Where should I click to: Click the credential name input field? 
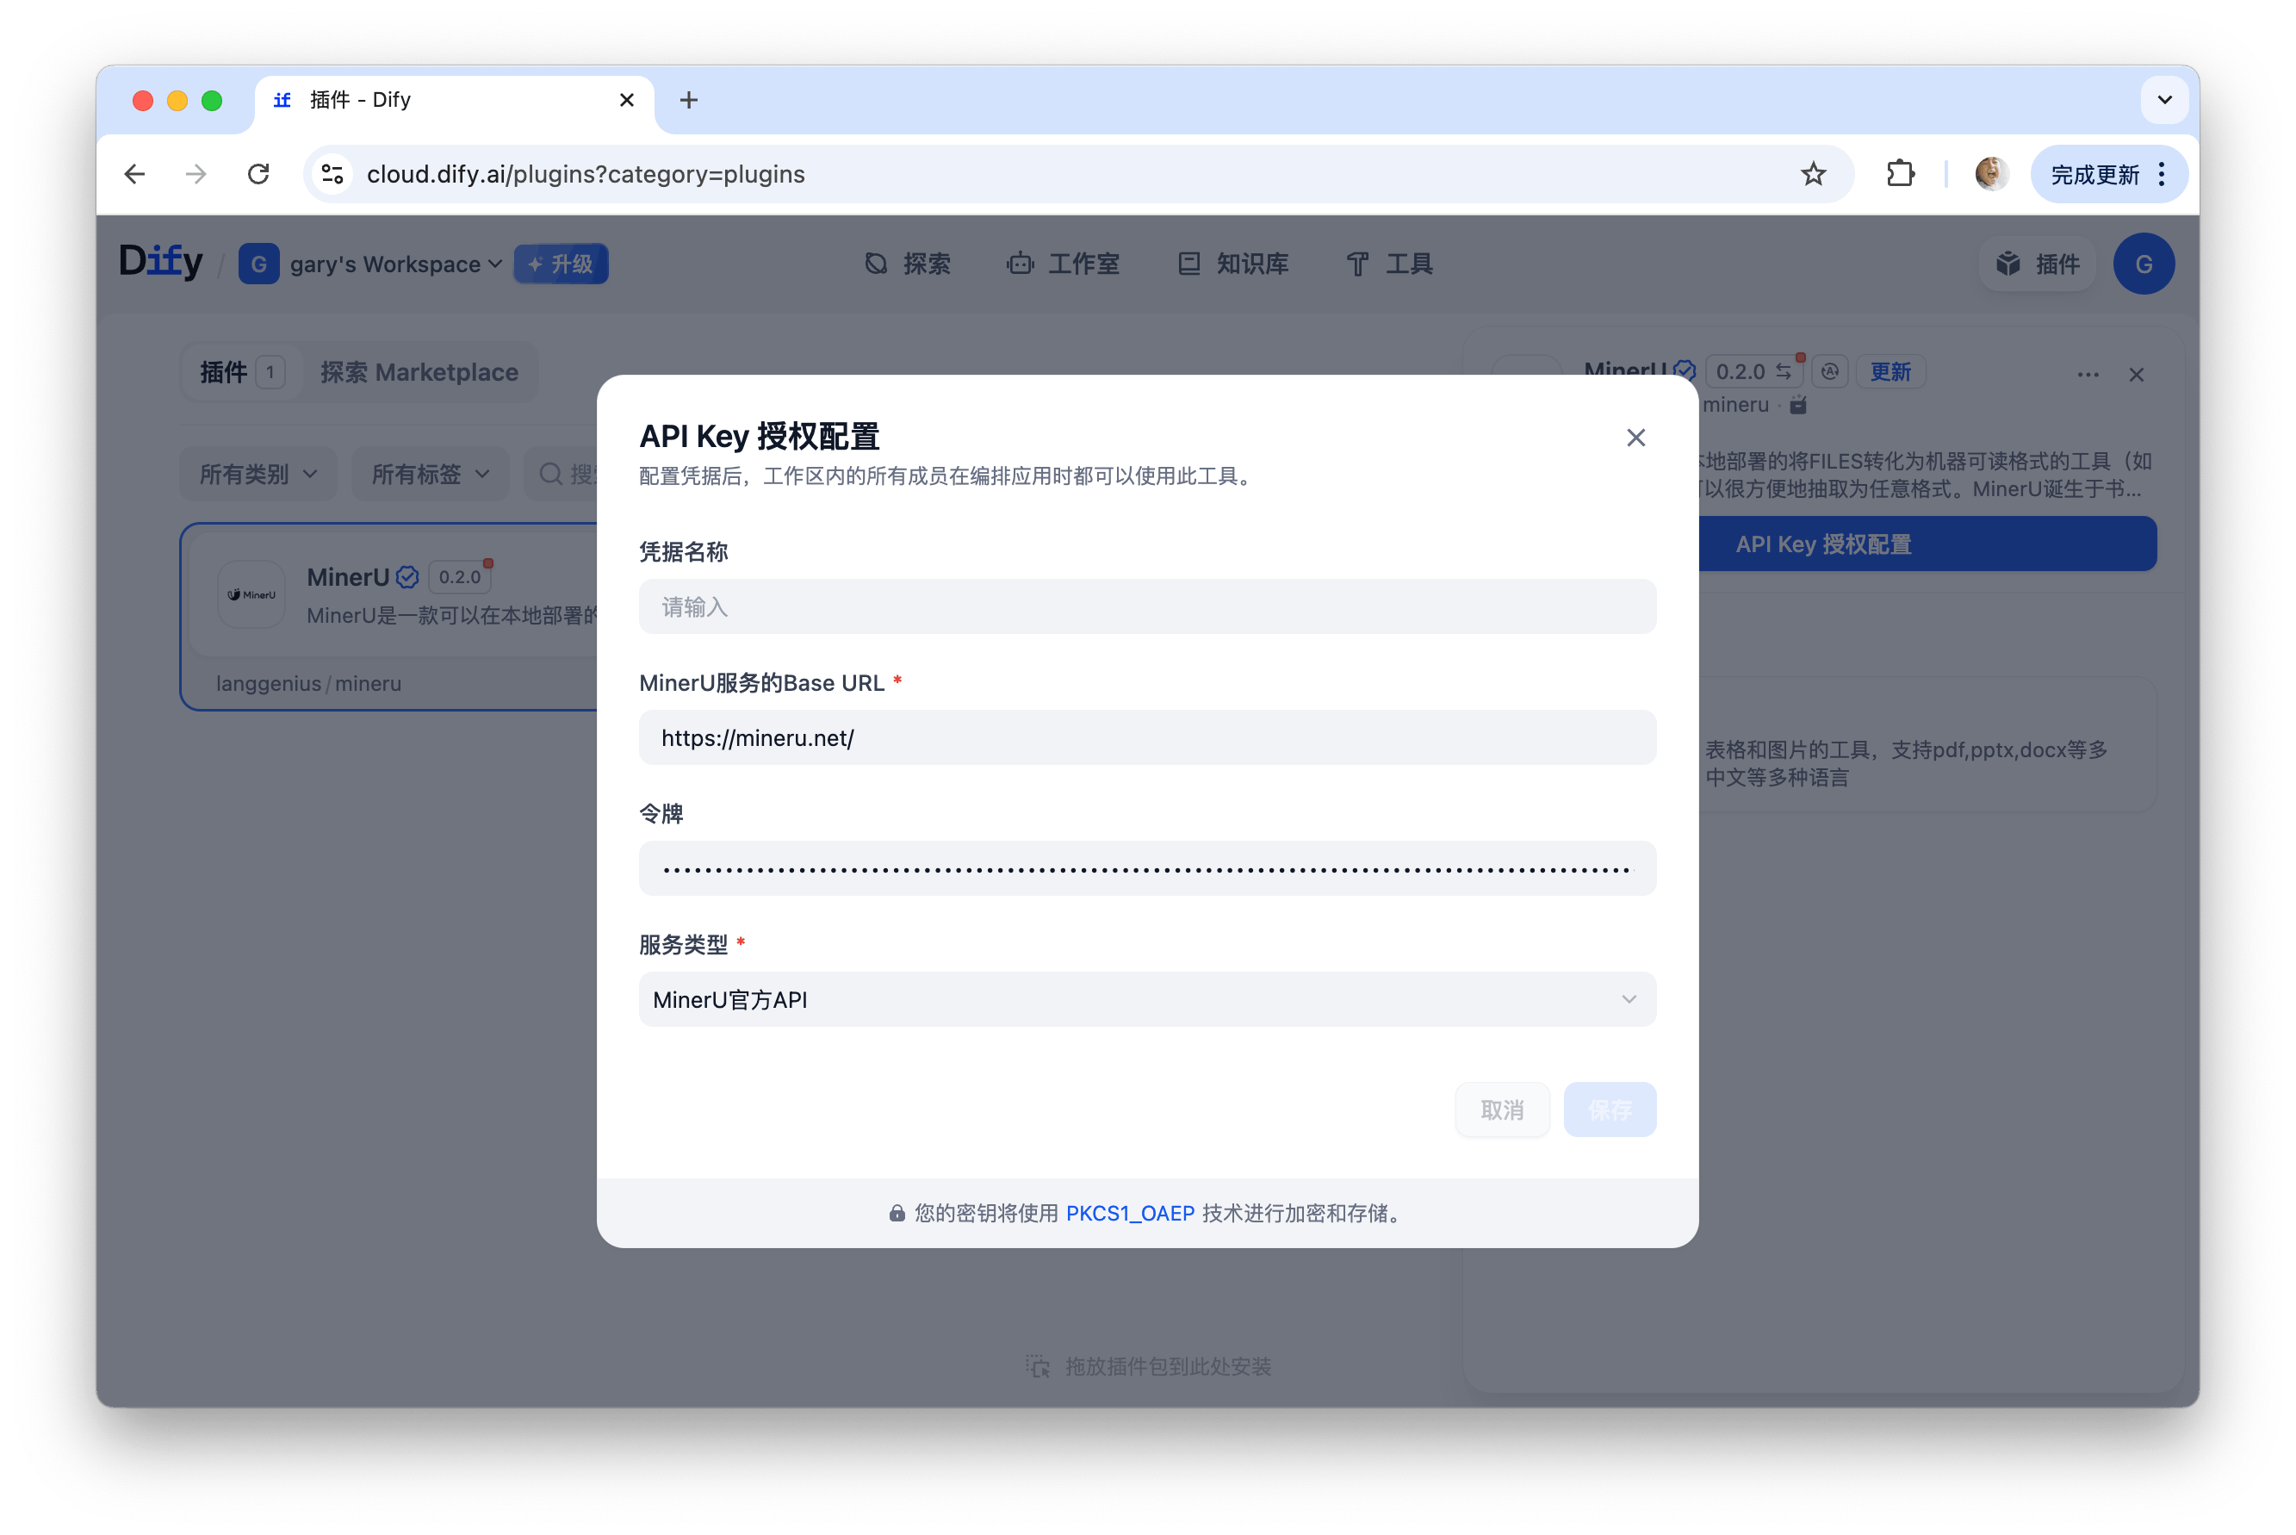pyautogui.click(x=1146, y=607)
